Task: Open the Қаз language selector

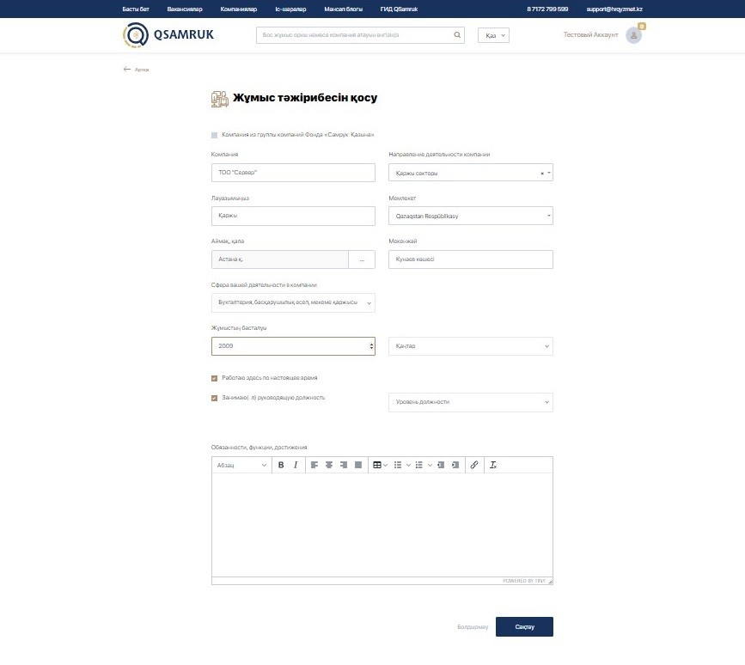Action: click(493, 35)
